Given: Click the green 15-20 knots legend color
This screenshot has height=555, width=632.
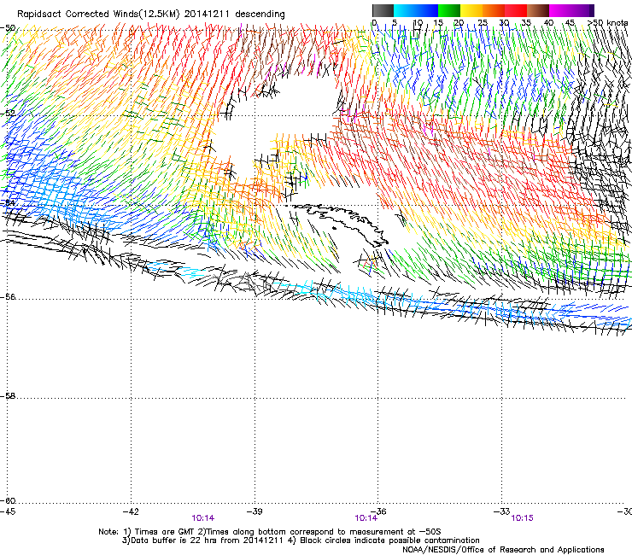Looking at the screenshot, I should pos(449,10).
